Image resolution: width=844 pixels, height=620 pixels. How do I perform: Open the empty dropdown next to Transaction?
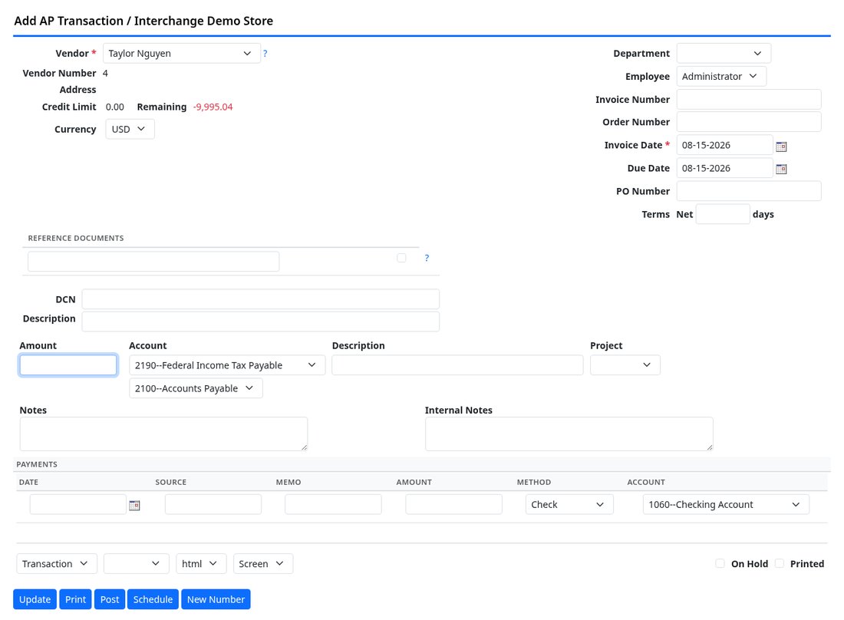[x=136, y=563]
